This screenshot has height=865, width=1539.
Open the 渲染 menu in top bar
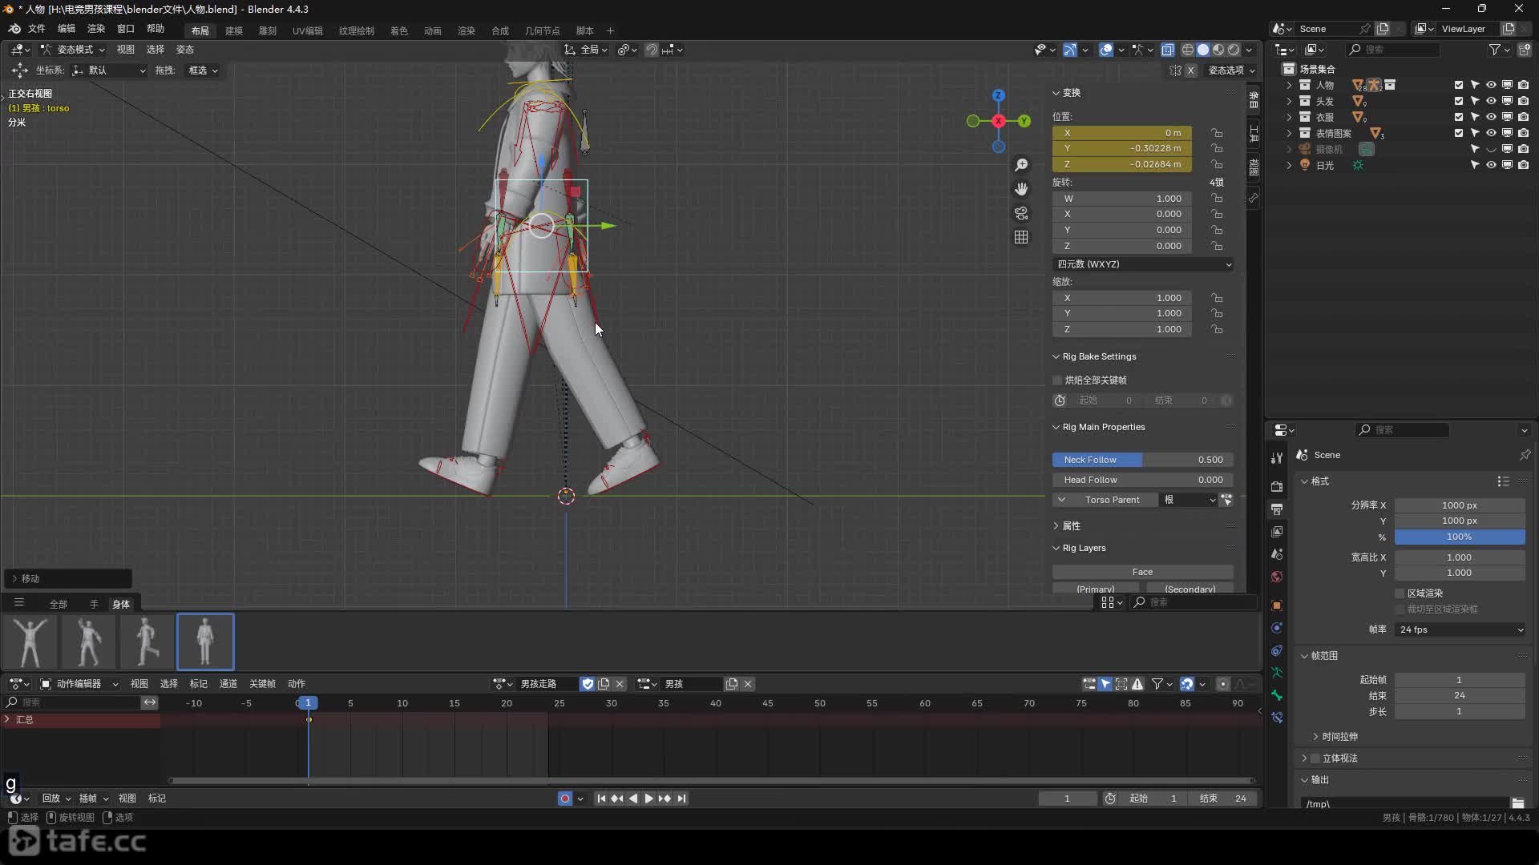(96, 29)
